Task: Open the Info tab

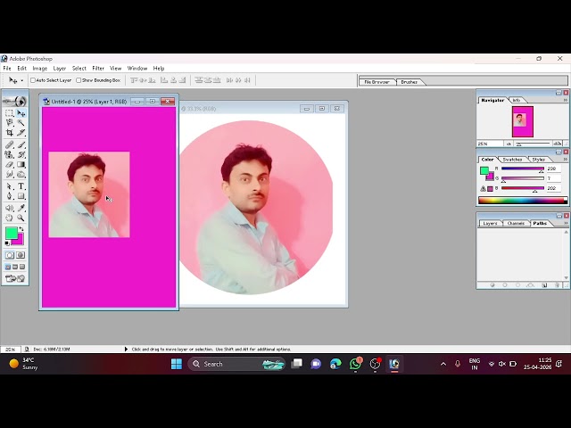Action: 517,100
